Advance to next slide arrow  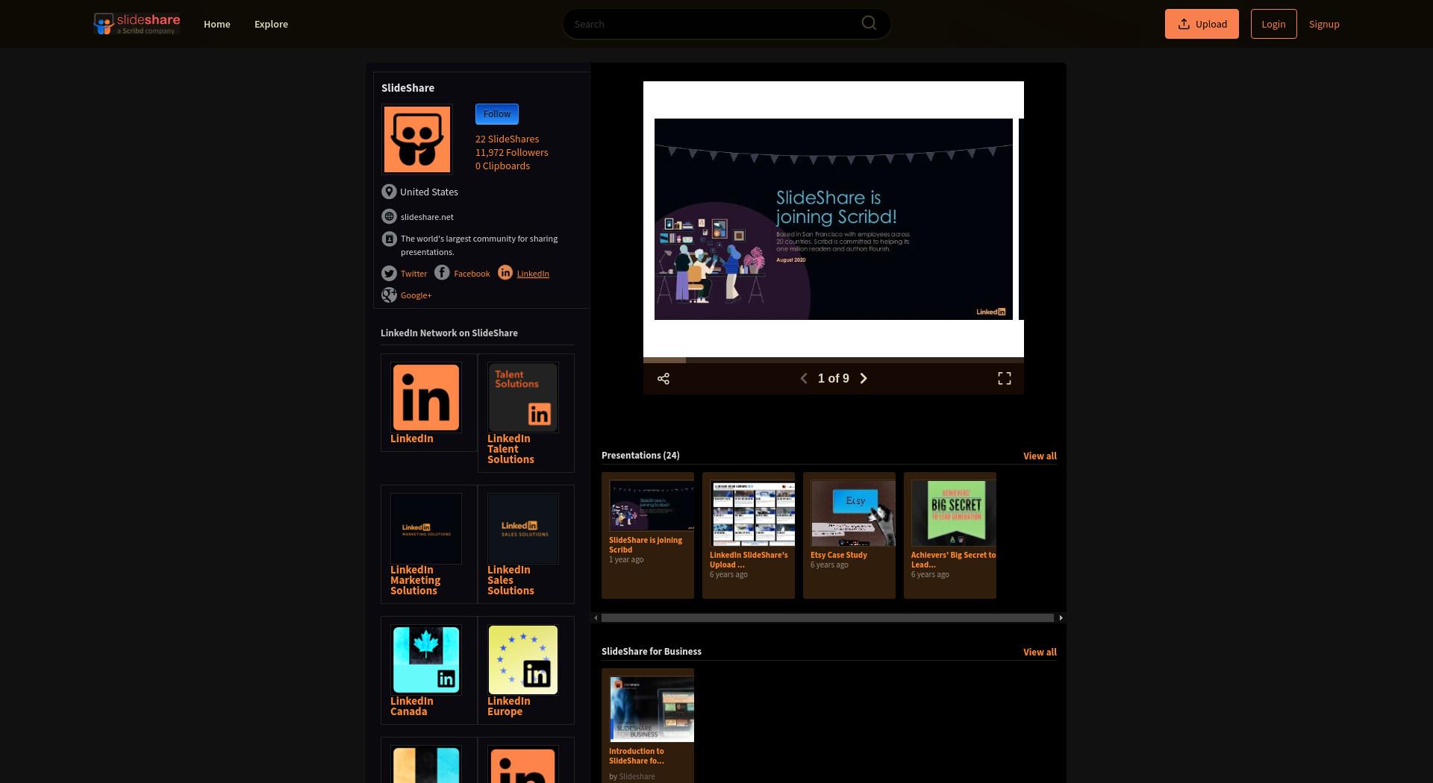point(864,379)
